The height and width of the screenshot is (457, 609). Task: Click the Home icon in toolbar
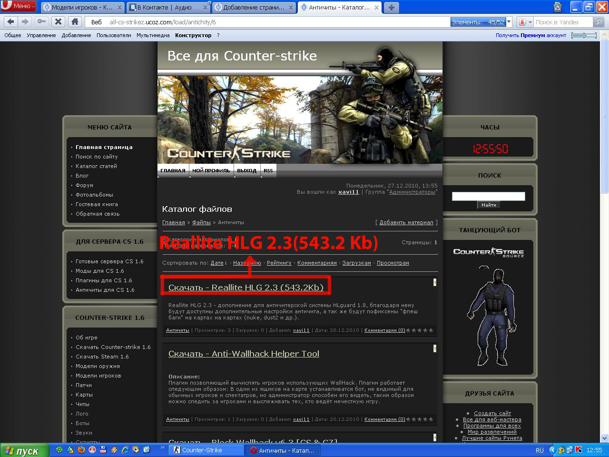pos(75,21)
